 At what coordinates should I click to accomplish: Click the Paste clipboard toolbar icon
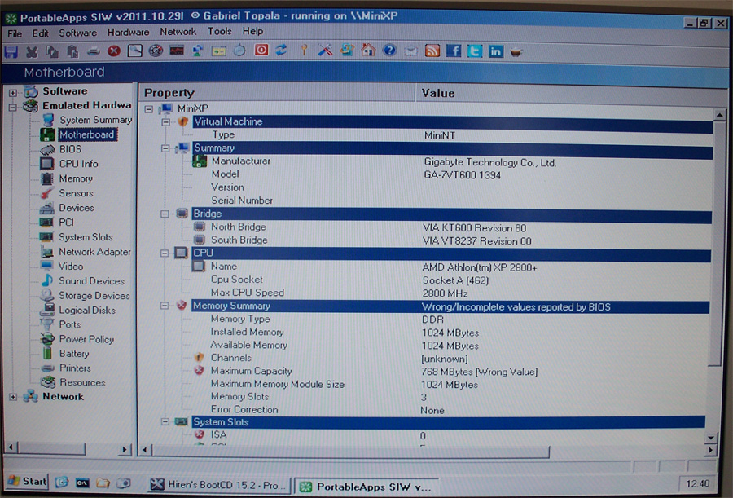(72, 51)
